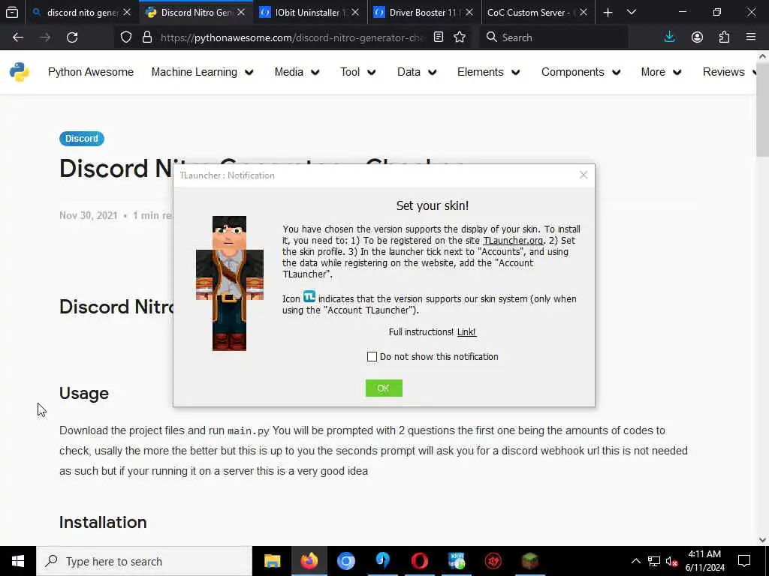The image size is (769, 576).
Task: Click the Installation section heading
Action: (x=103, y=522)
